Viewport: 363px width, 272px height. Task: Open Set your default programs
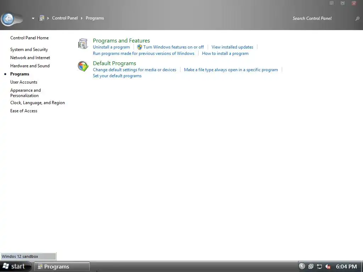[x=117, y=76]
